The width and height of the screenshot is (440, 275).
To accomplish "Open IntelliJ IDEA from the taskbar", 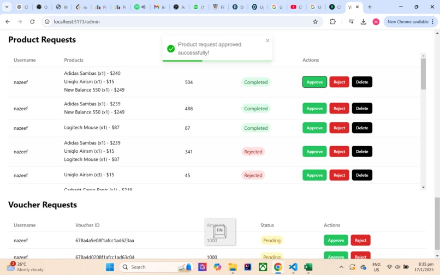I will pos(247,267).
